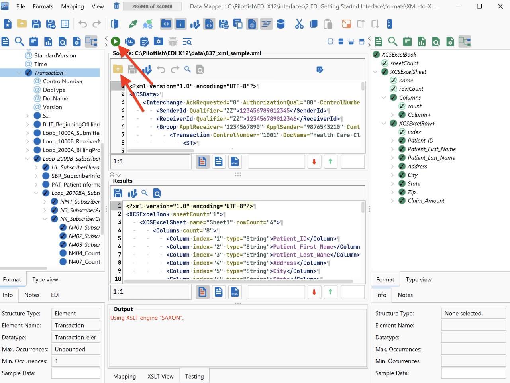
Task: Save the results using the Results panel disk icon
Action: pos(118,193)
